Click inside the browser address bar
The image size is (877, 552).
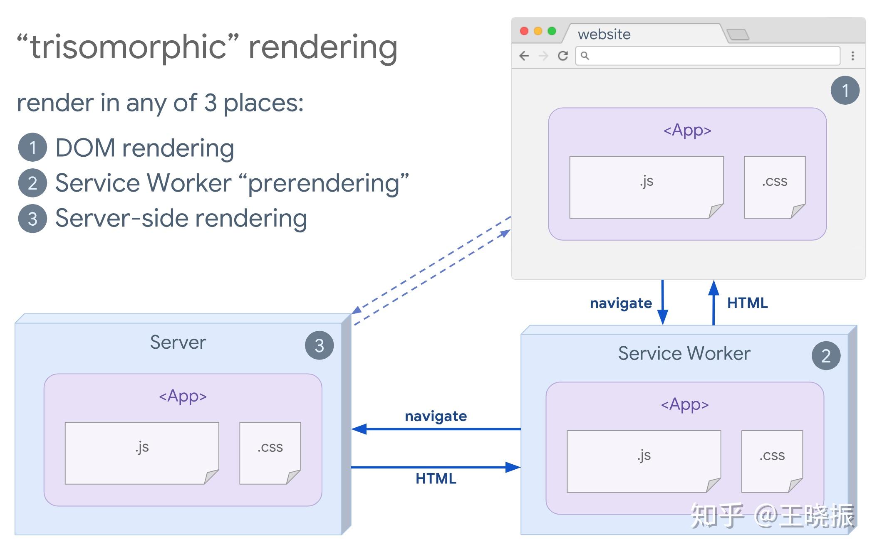point(708,56)
